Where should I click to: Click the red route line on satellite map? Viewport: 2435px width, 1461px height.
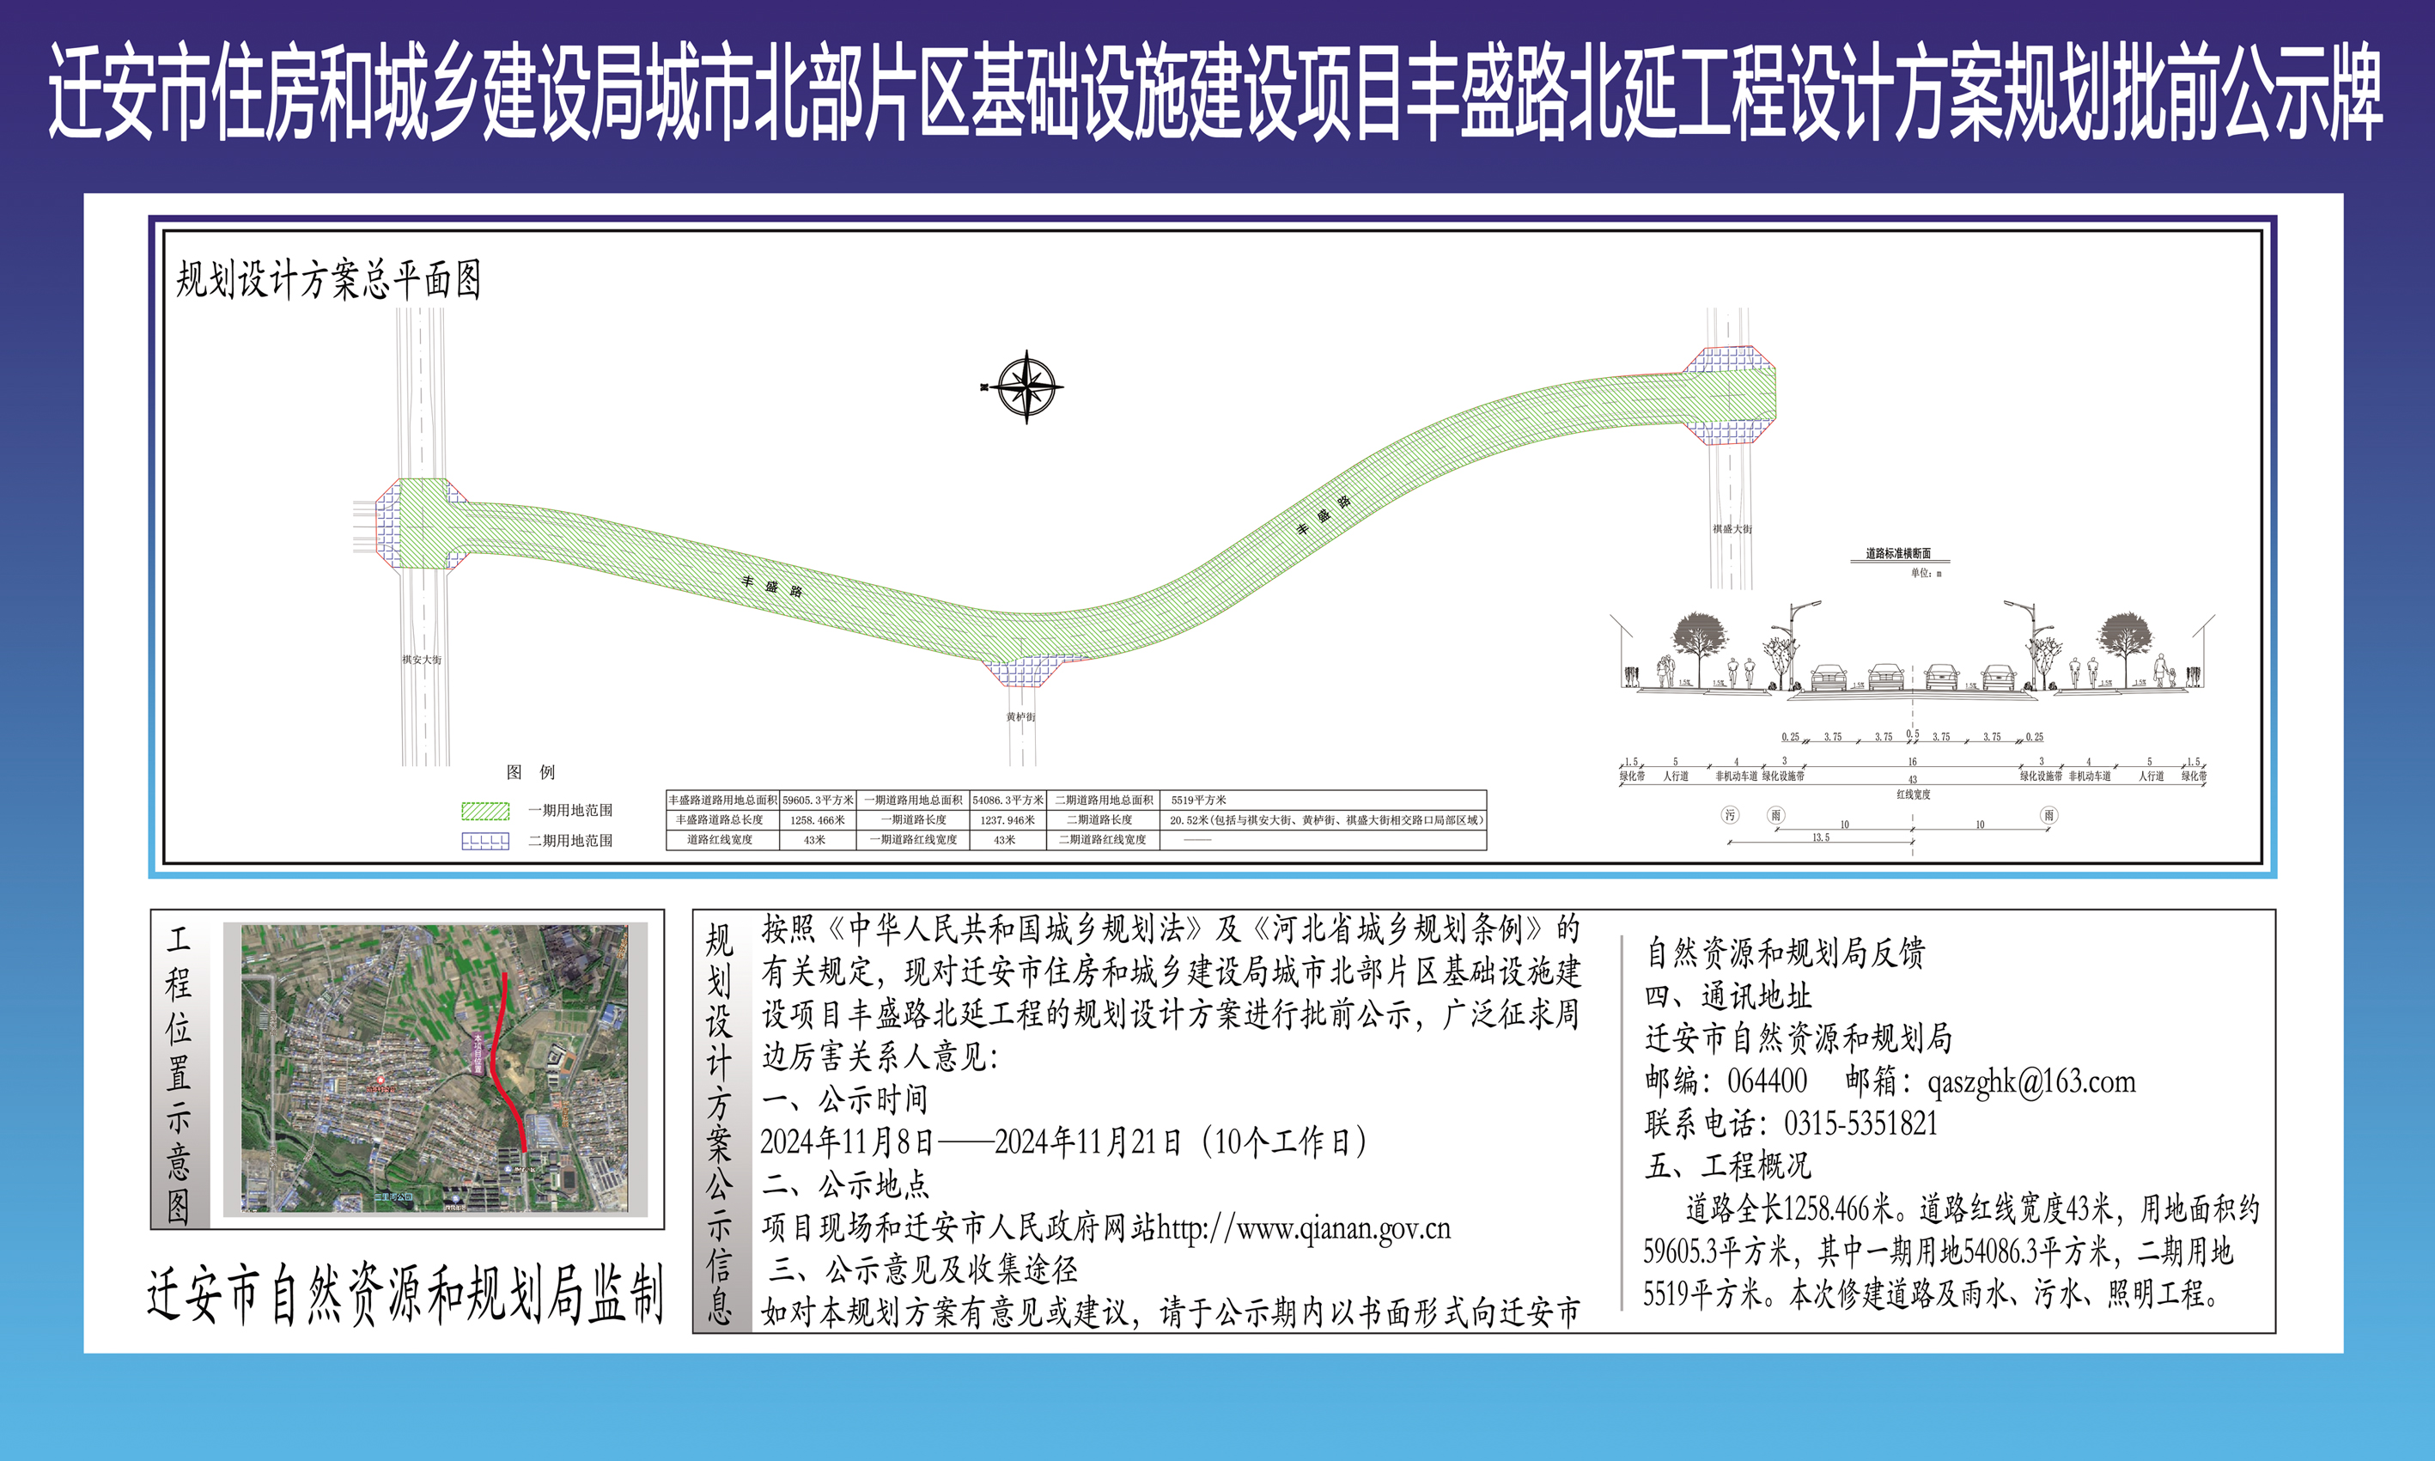[x=508, y=1062]
